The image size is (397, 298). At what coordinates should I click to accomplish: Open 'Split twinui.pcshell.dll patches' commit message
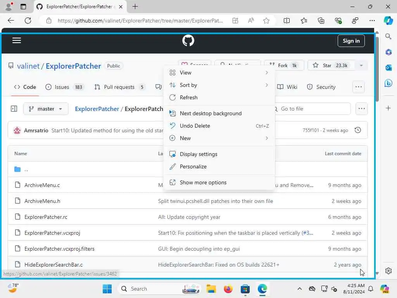216,201
